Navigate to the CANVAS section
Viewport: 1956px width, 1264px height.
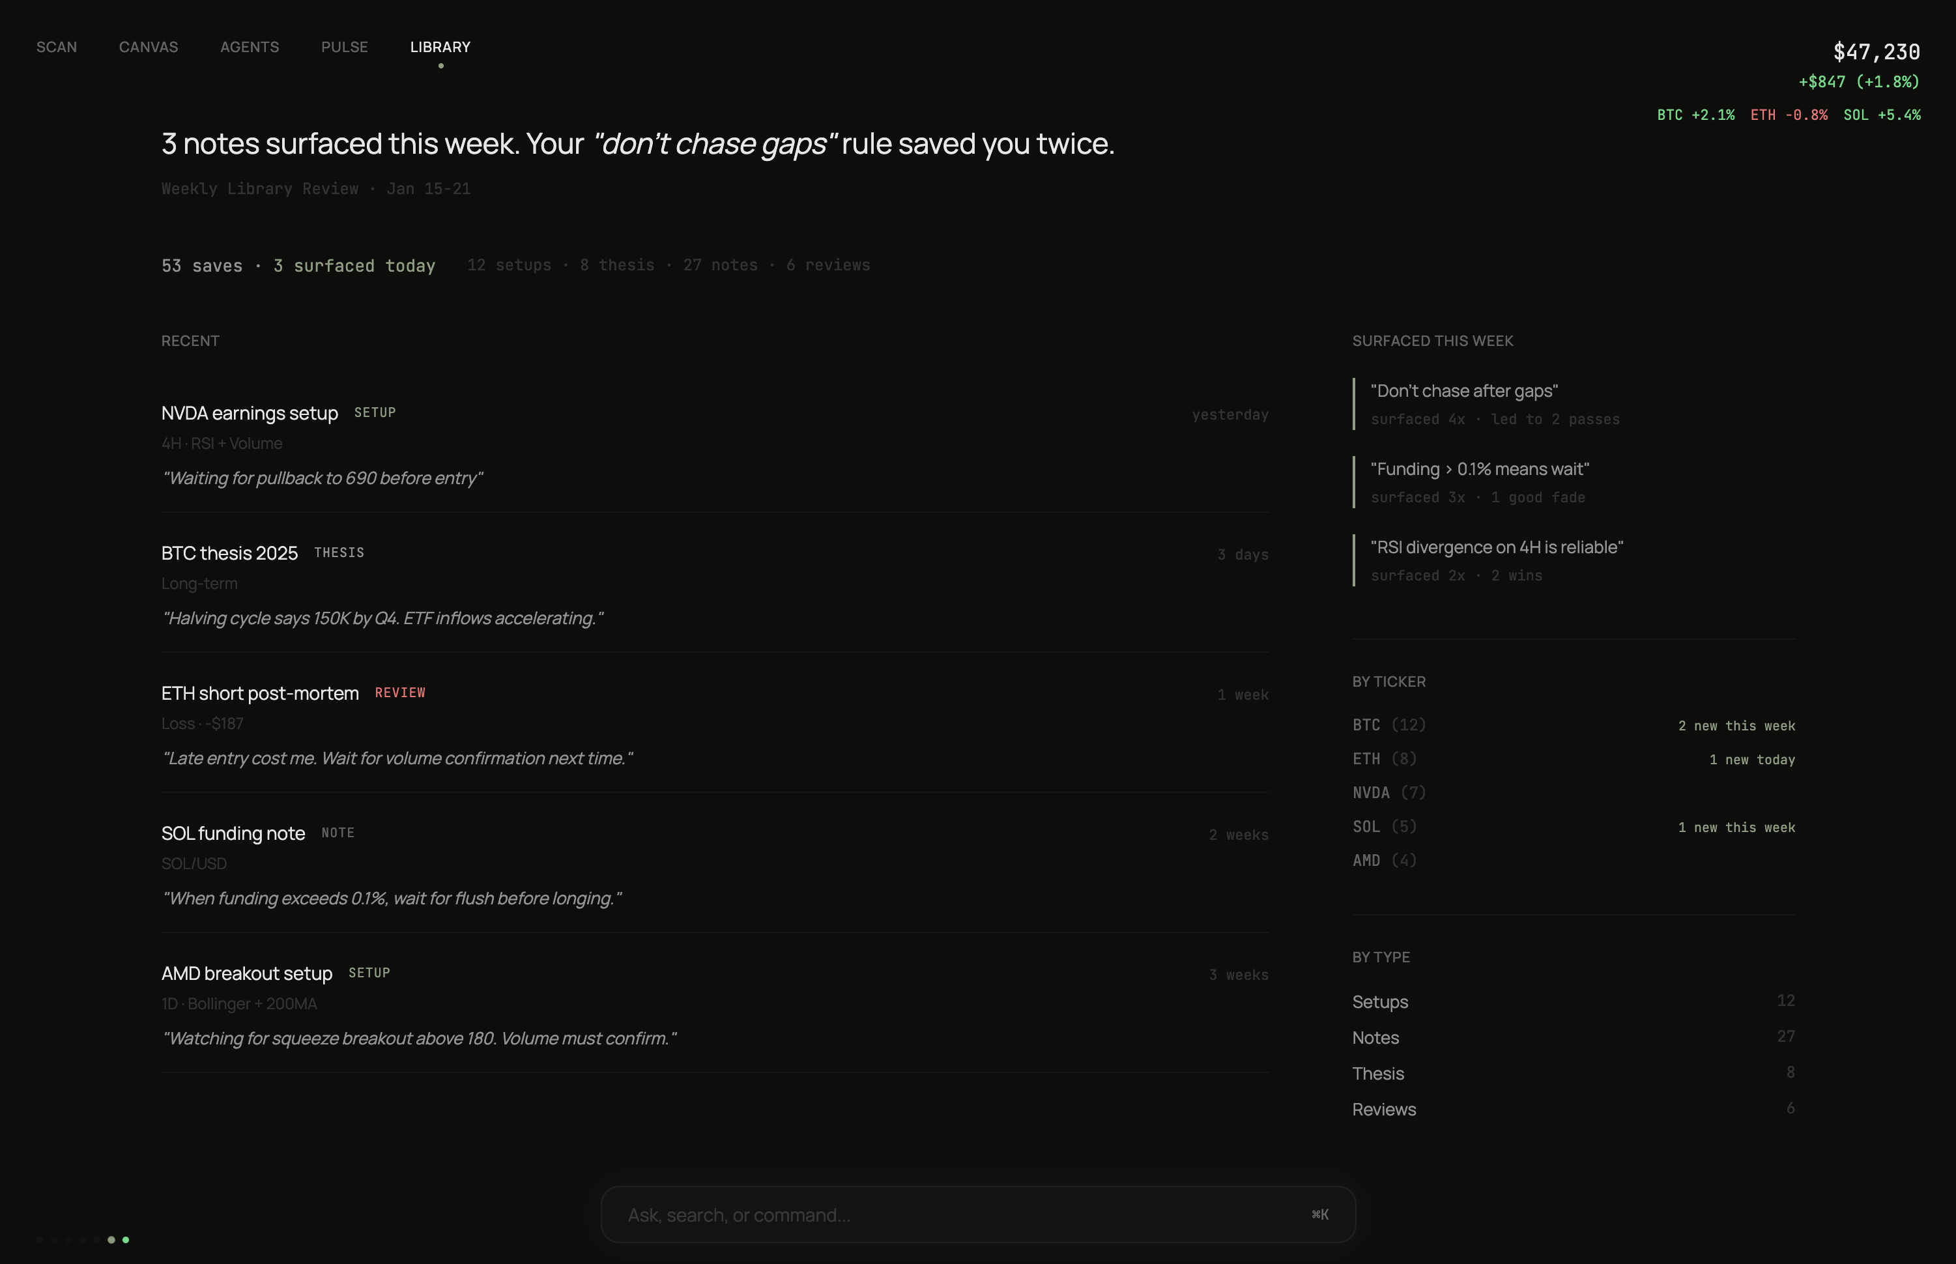click(x=149, y=47)
